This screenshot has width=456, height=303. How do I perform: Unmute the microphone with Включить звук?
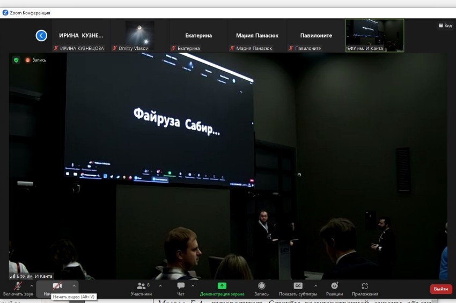coord(17,288)
